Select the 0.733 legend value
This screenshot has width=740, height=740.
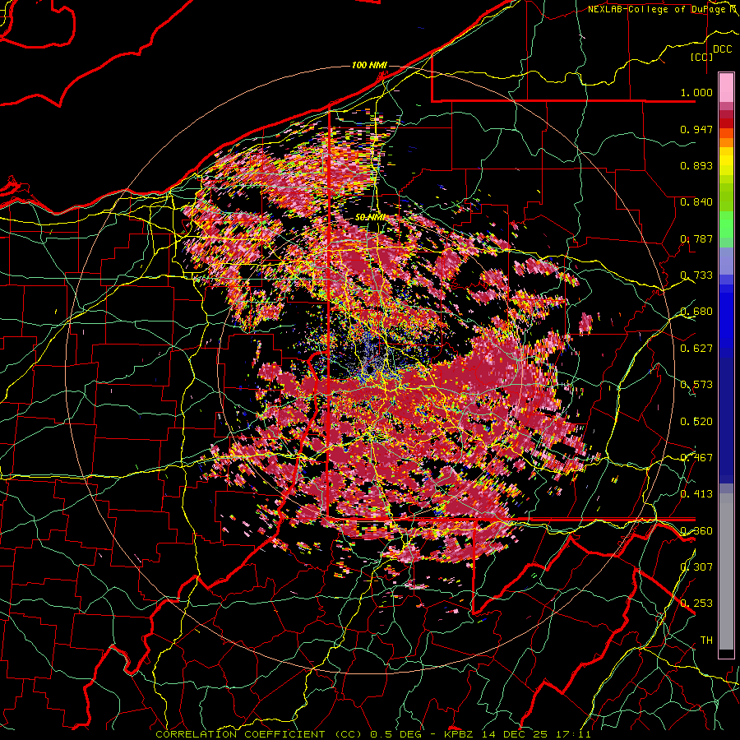(696, 275)
